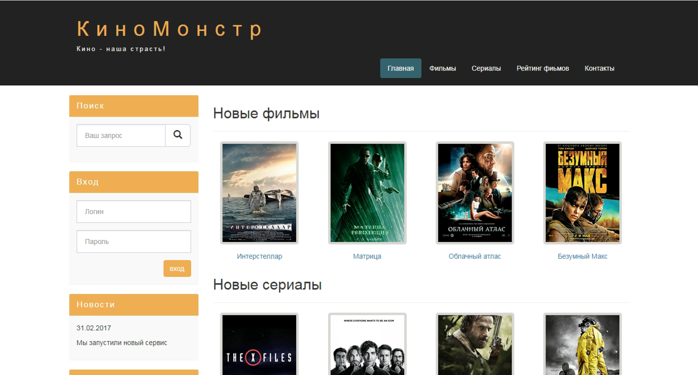Screen dimensions: 698x375
Task: Follow the Матрица title link
Action: click(x=367, y=256)
